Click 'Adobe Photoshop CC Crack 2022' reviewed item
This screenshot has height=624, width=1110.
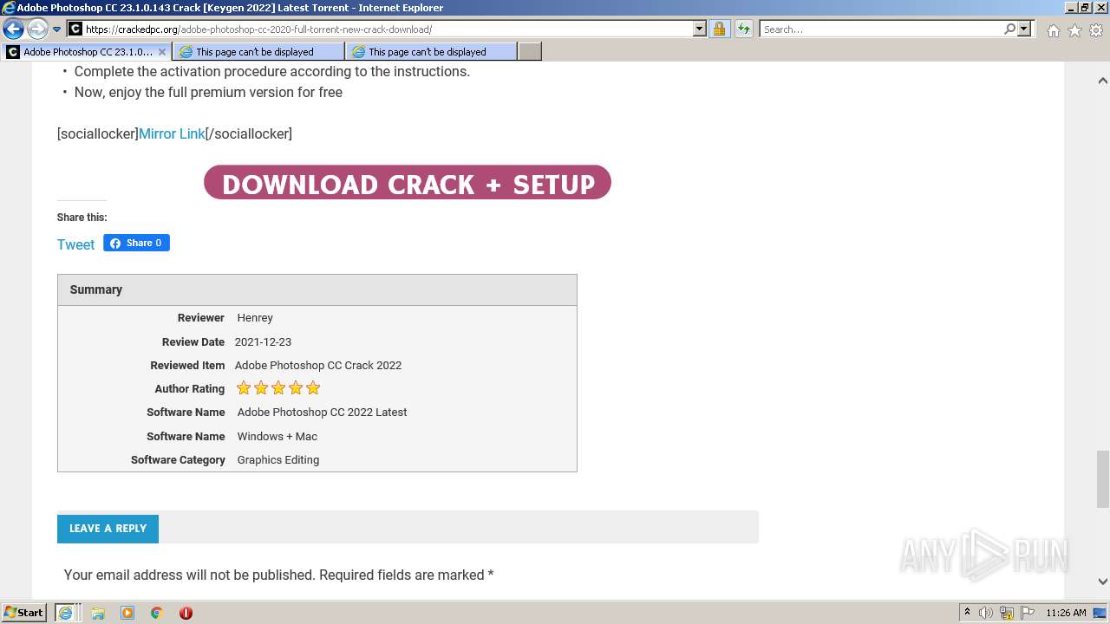(318, 366)
